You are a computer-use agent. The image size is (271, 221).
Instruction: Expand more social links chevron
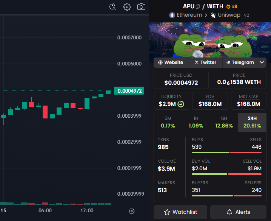click(x=262, y=62)
